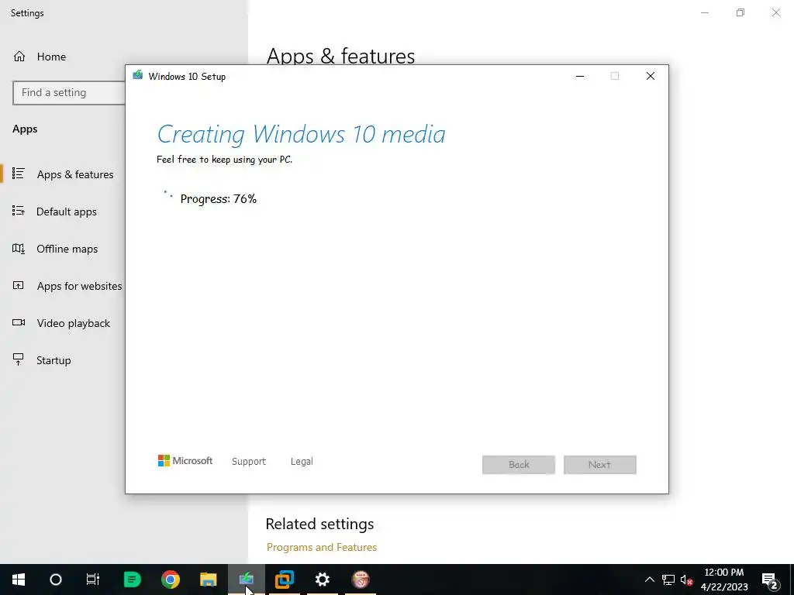Launch Google Chrome from the taskbar

coord(170,580)
